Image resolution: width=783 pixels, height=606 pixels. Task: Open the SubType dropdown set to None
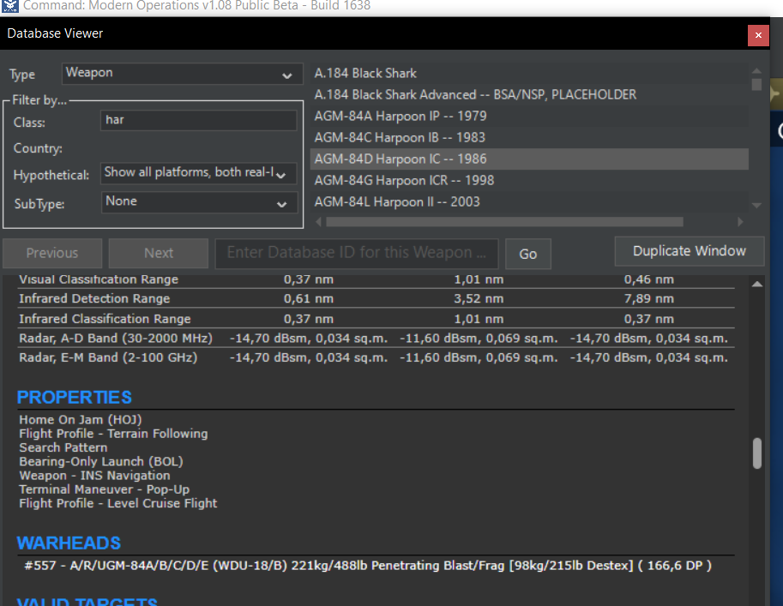(198, 202)
